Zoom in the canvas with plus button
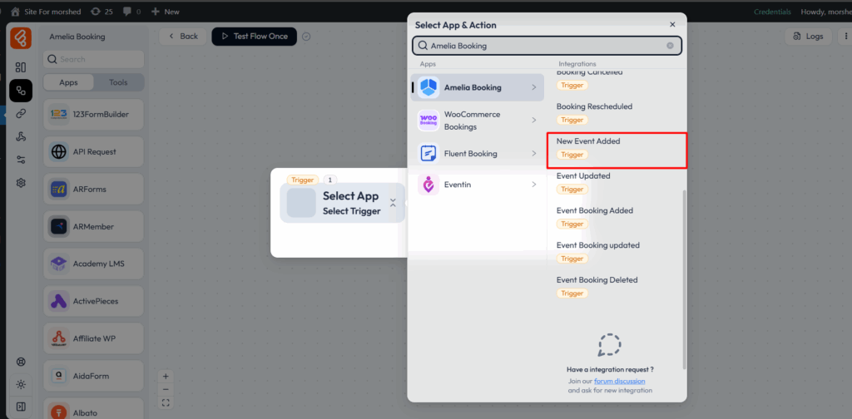This screenshot has height=419, width=852. (x=166, y=376)
